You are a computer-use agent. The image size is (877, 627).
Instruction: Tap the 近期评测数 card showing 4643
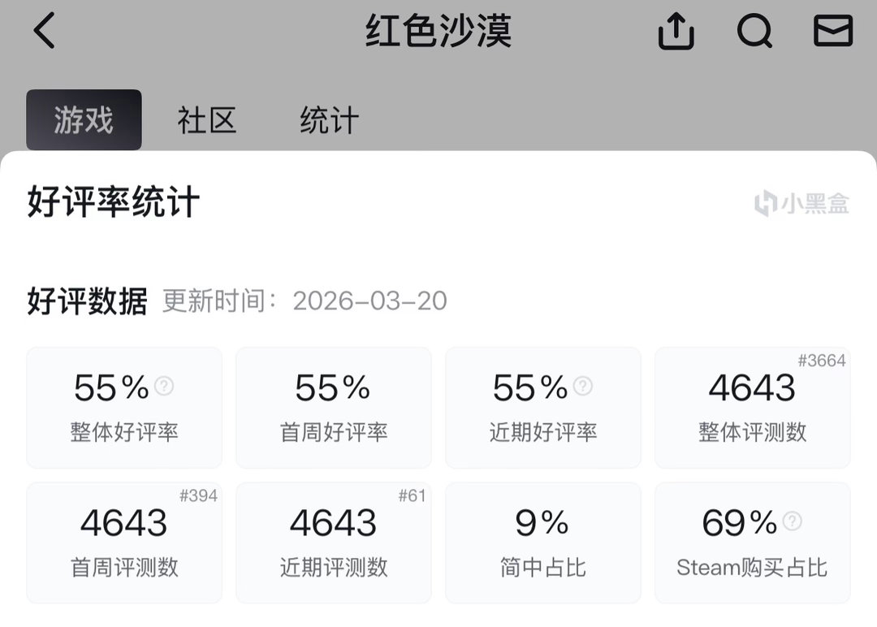333,542
